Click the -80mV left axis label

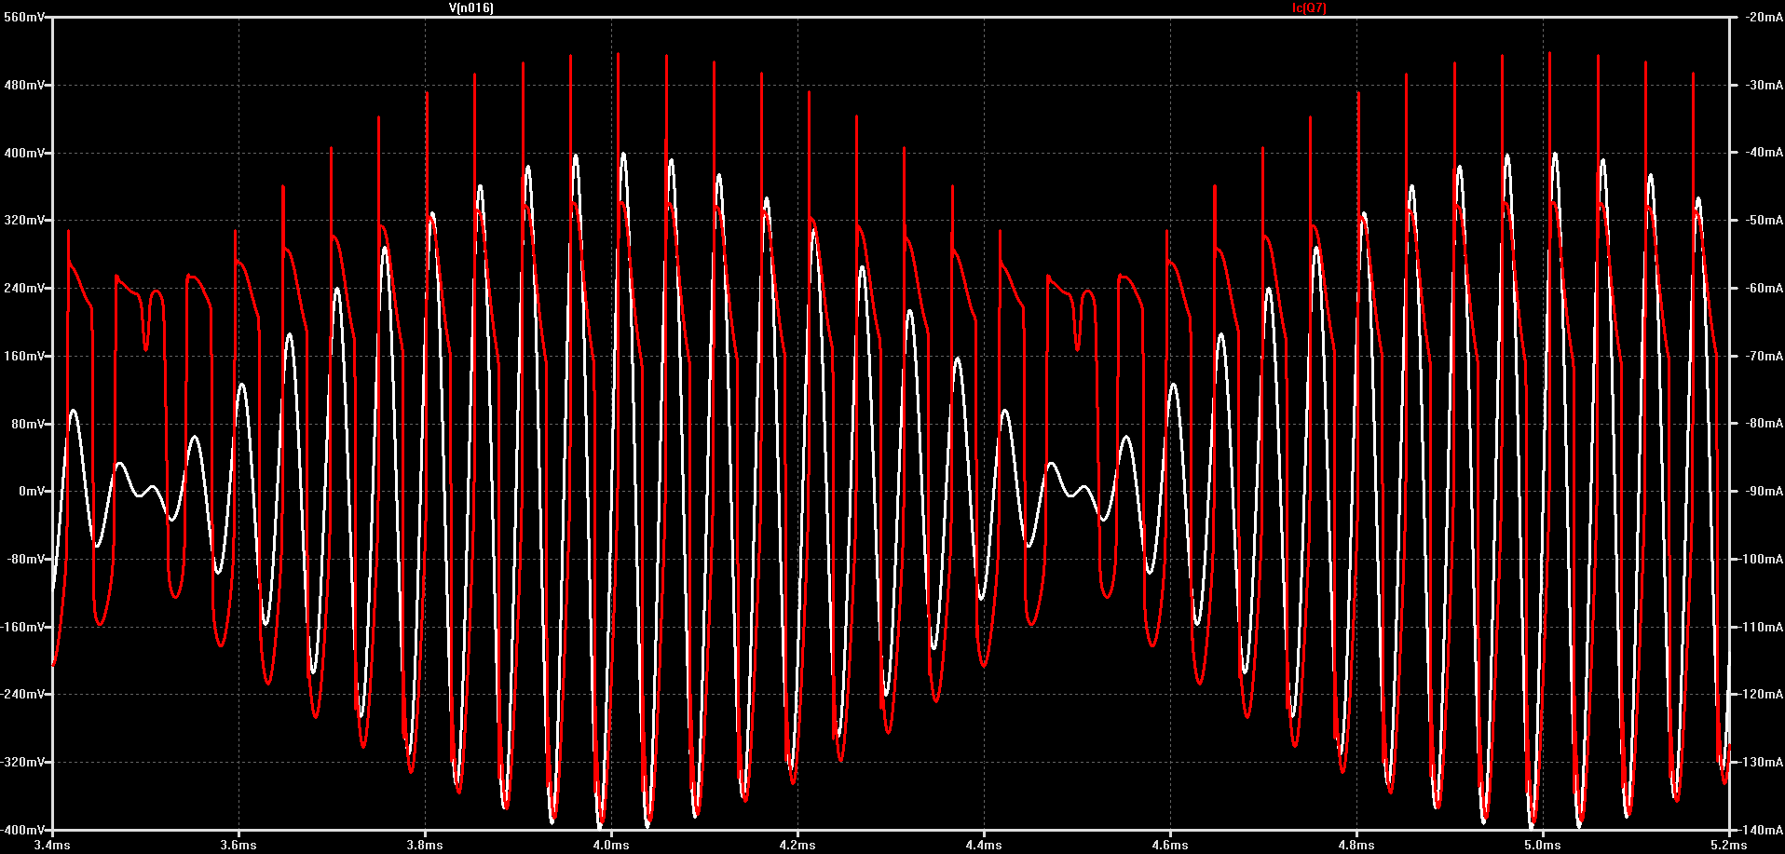25,560
